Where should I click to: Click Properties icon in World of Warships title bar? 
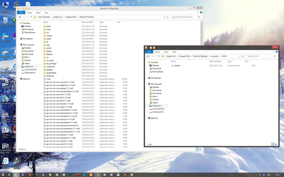(23, 8)
